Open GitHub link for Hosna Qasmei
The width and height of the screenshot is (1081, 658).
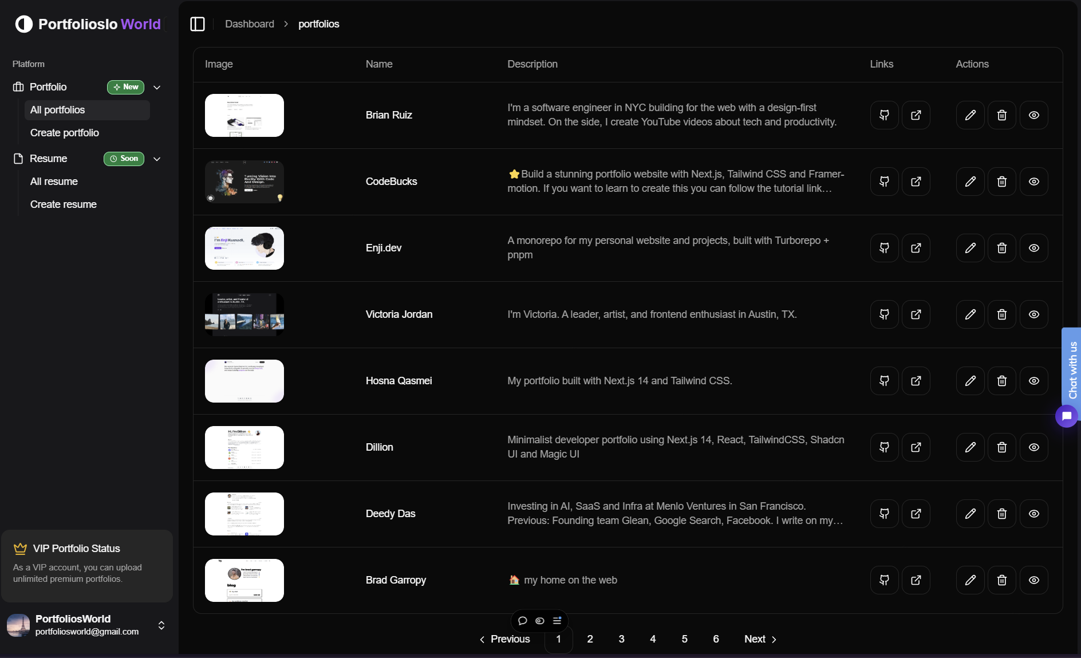click(884, 381)
